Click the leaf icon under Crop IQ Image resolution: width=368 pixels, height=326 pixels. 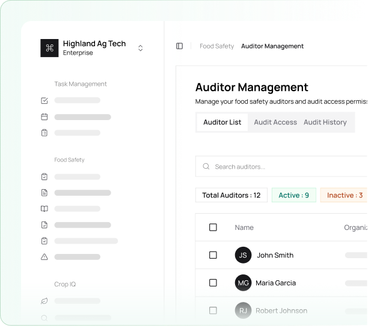tap(44, 301)
